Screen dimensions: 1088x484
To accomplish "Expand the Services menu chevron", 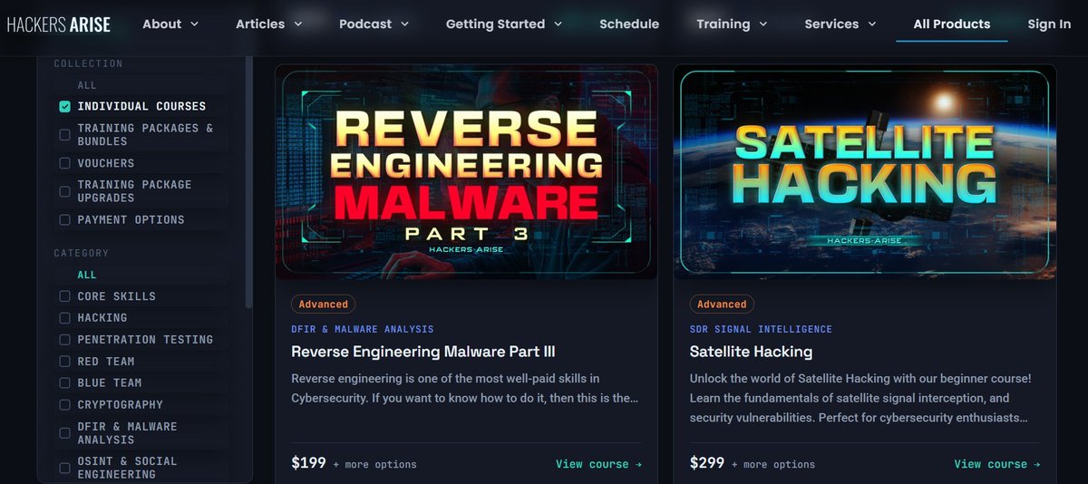I will 871,24.
